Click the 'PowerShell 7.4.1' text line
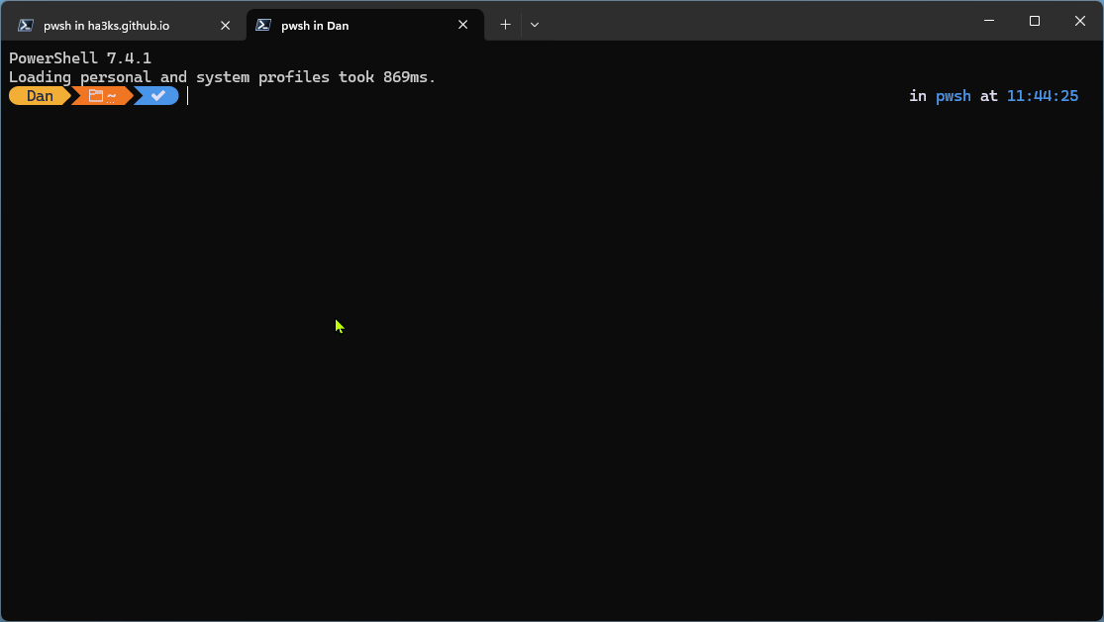The height and width of the screenshot is (622, 1104). coord(80,57)
